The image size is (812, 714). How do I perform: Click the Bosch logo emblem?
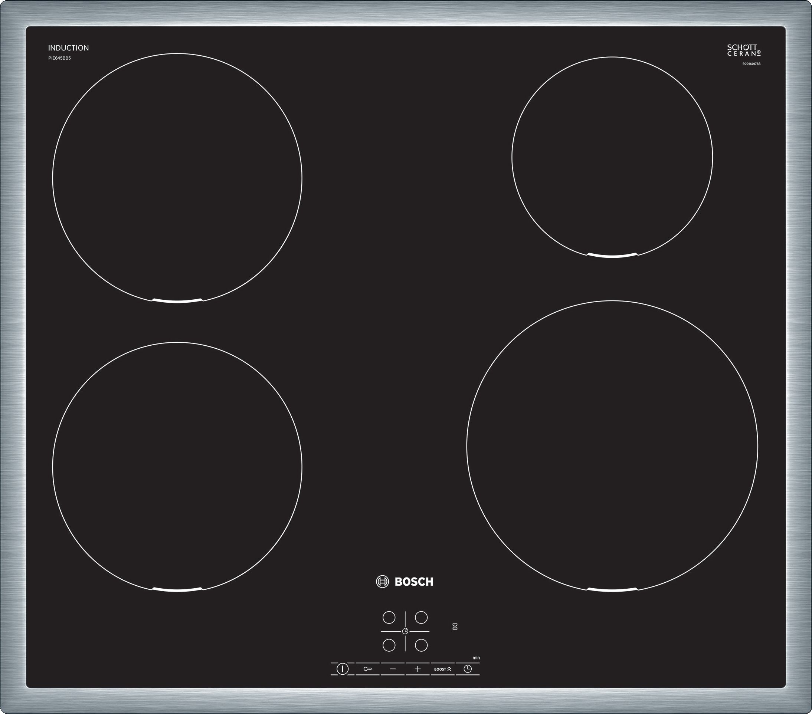tap(382, 582)
